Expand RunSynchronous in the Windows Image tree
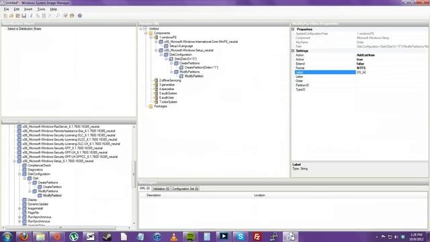This screenshot has height=242, width=430. [19, 221]
